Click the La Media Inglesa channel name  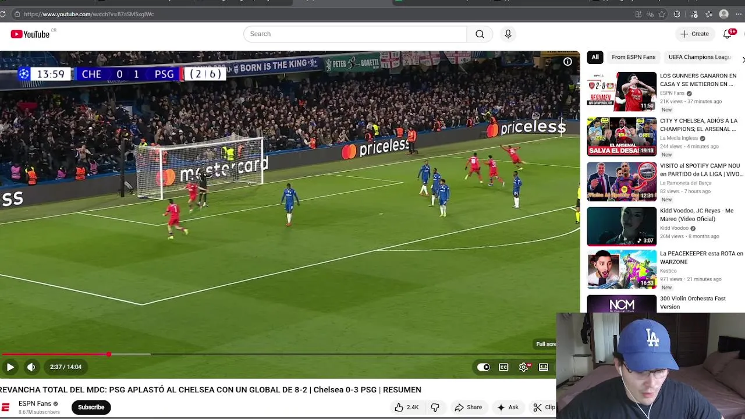[679, 139]
